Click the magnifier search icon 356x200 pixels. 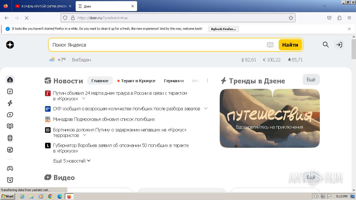pyautogui.click(x=326, y=44)
